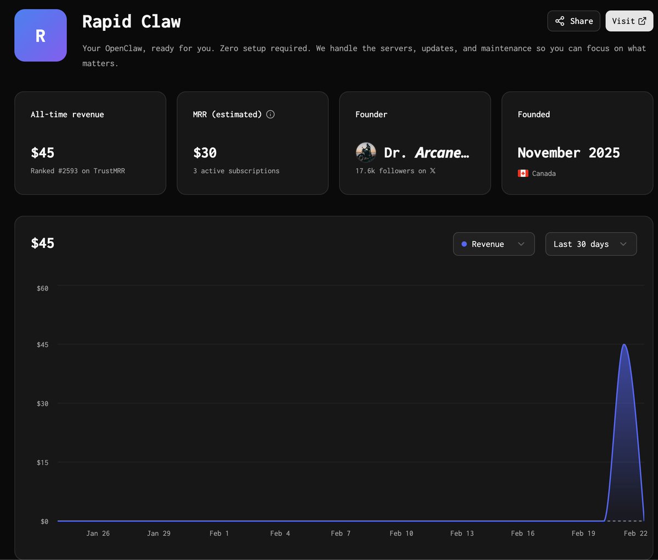Viewport: 658px width, 560px height.
Task: Click the X logo beside followers count
Action: 432,171
